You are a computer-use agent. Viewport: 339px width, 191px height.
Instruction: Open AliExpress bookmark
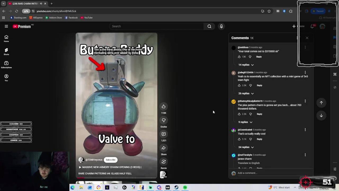[36, 18]
